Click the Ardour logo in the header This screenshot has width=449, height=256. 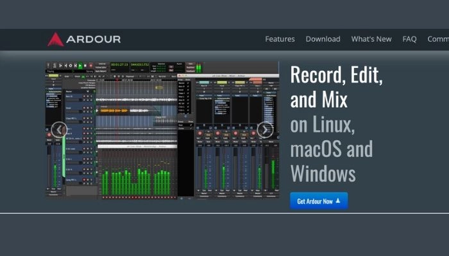pyautogui.click(x=84, y=39)
